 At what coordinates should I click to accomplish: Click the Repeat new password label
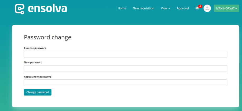(x=37, y=77)
